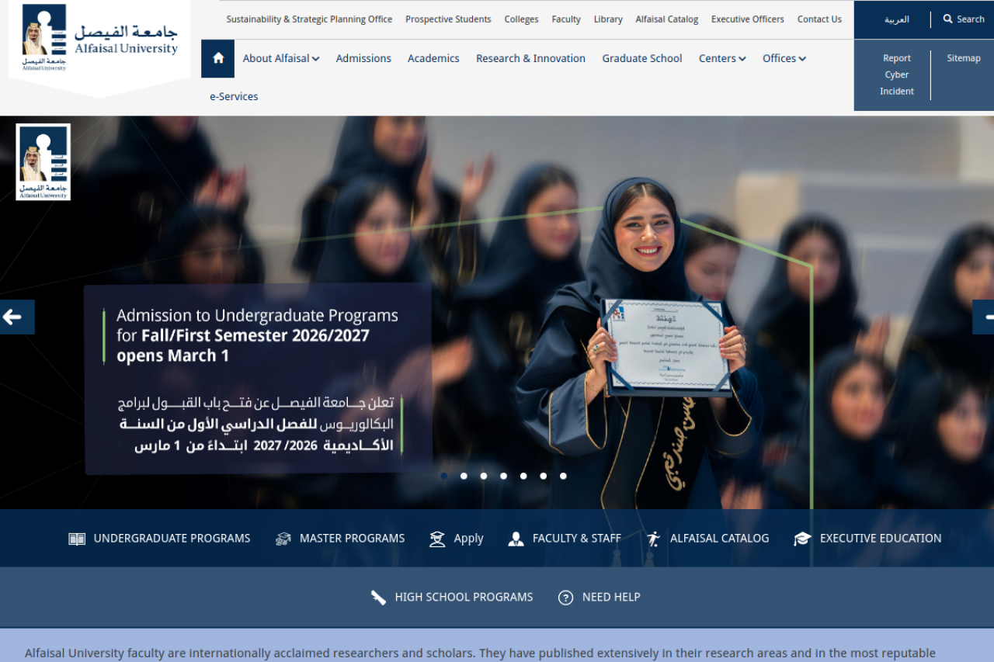Select the Apply student icon
The width and height of the screenshot is (994, 662).
pyautogui.click(x=437, y=539)
